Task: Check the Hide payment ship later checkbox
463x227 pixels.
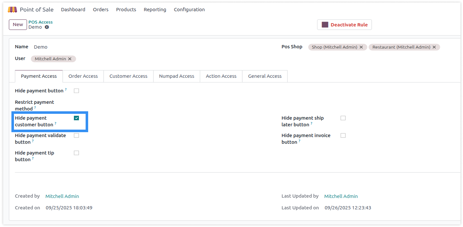Action: tap(343, 118)
